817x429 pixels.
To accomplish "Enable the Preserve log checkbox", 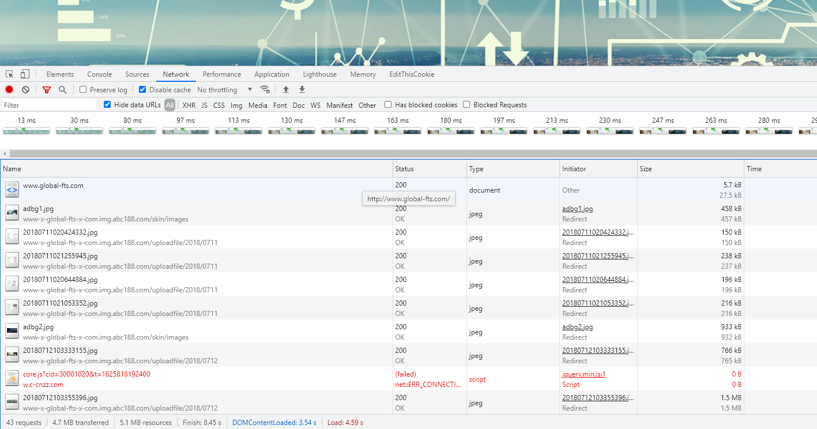I will point(83,90).
